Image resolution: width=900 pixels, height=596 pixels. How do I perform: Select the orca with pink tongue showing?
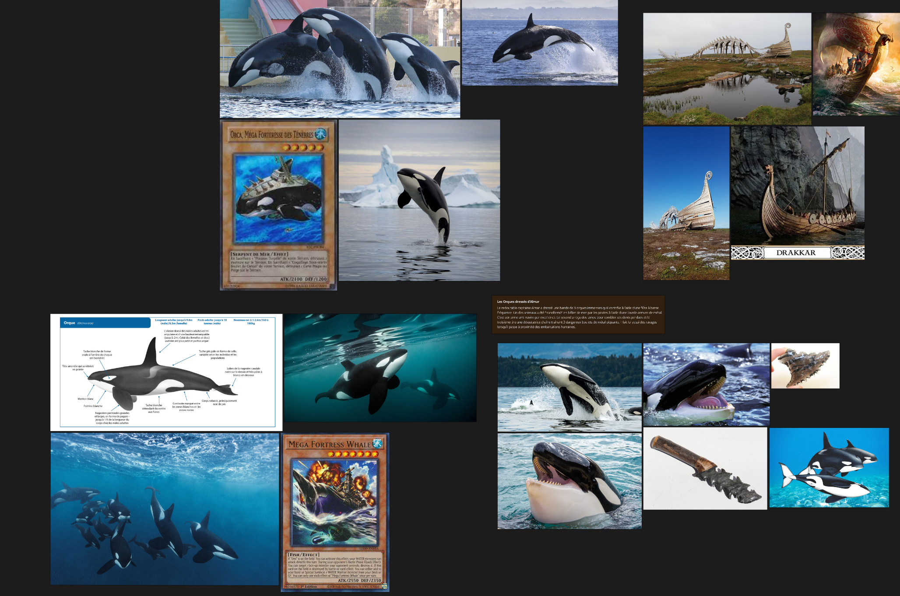(x=706, y=384)
